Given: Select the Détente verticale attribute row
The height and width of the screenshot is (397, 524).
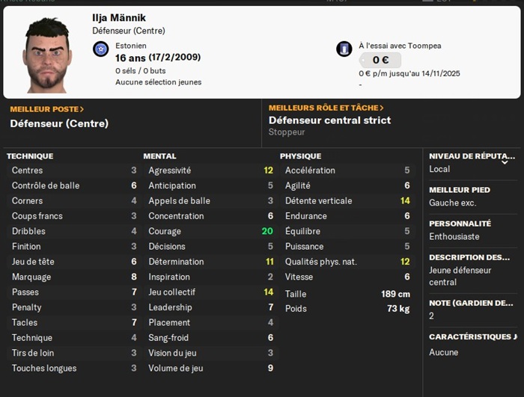Looking at the screenshot, I should click(x=347, y=200).
